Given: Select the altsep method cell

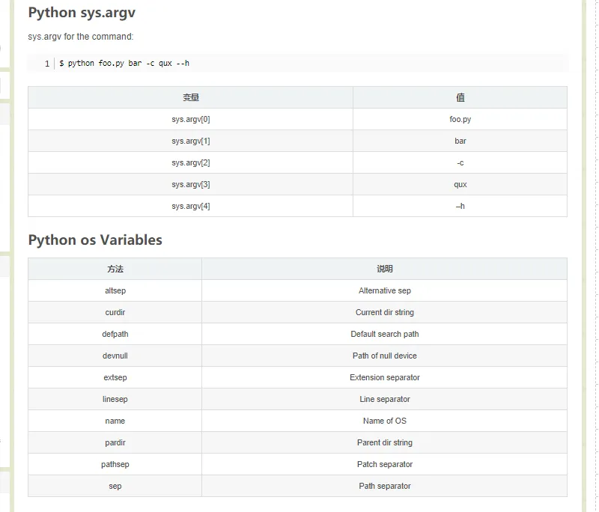Looking at the screenshot, I should pos(115,290).
